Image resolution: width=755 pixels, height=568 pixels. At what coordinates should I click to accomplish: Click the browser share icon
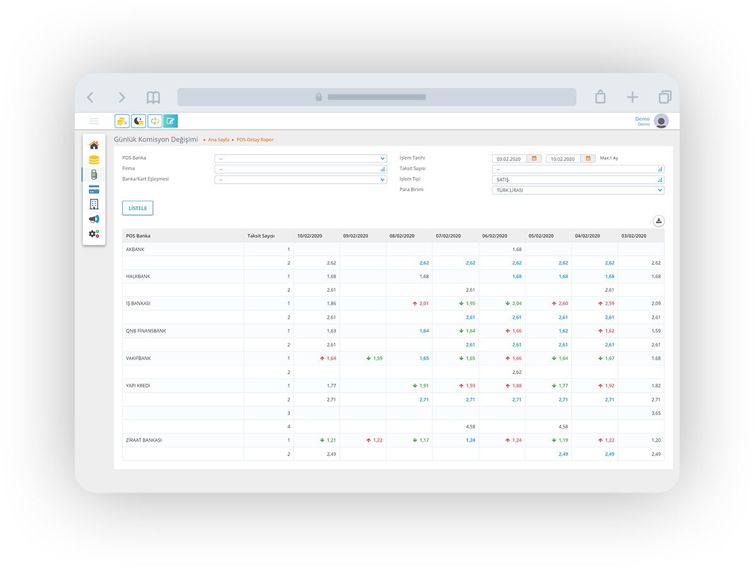point(600,96)
